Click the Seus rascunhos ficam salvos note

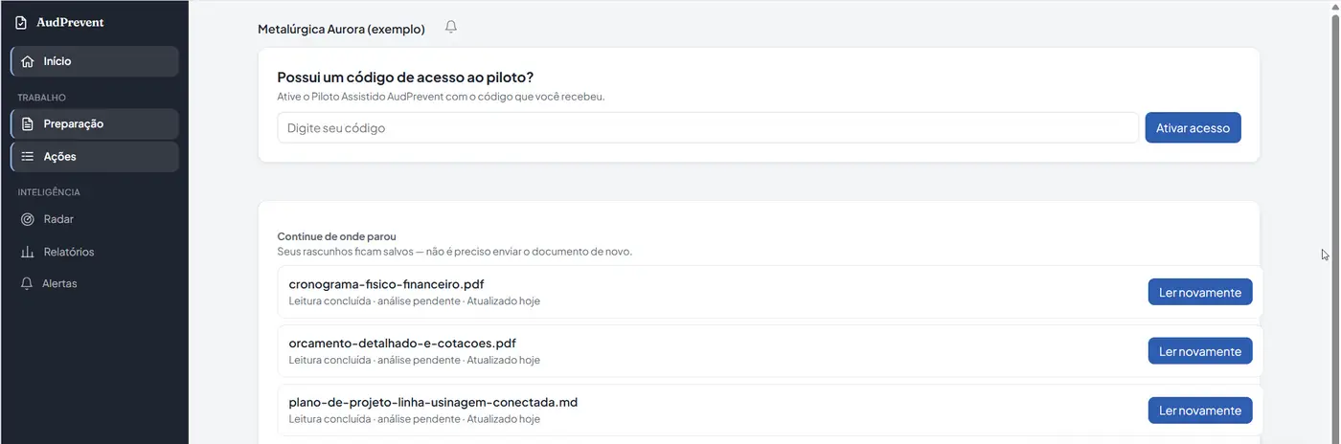click(x=455, y=252)
